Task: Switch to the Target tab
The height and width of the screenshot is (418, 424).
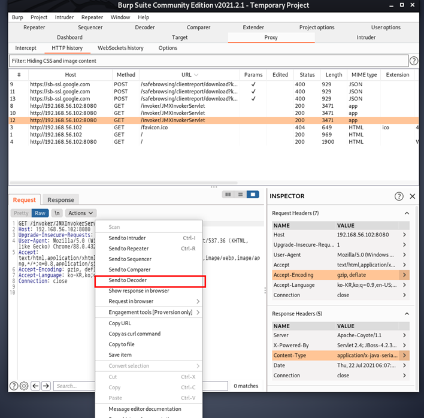Action: [180, 37]
